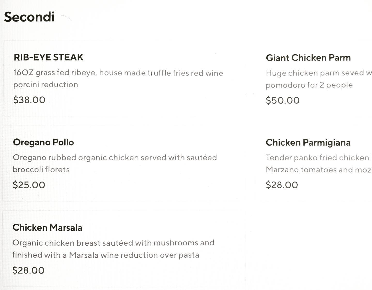This screenshot has width=372, height=290.
Task: Open the Chicken Marsala menu item
Action: point(47,228)
